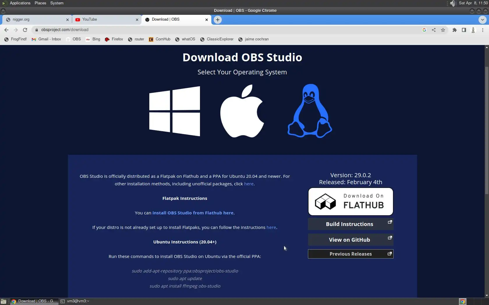Select the Linux penguin logo

point(310,111)
